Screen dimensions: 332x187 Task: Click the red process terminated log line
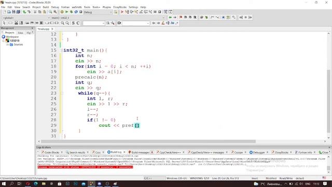tap(85, 167)
